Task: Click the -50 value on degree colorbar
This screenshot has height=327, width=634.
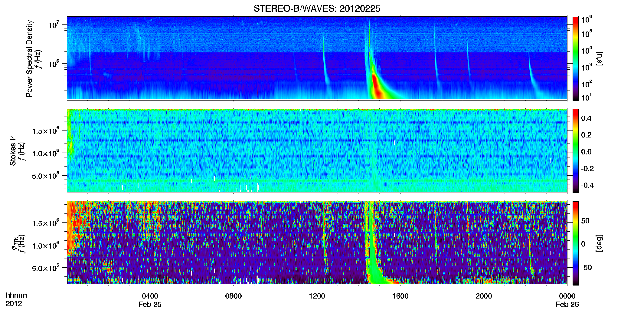Action: click(x=587, y=268)
